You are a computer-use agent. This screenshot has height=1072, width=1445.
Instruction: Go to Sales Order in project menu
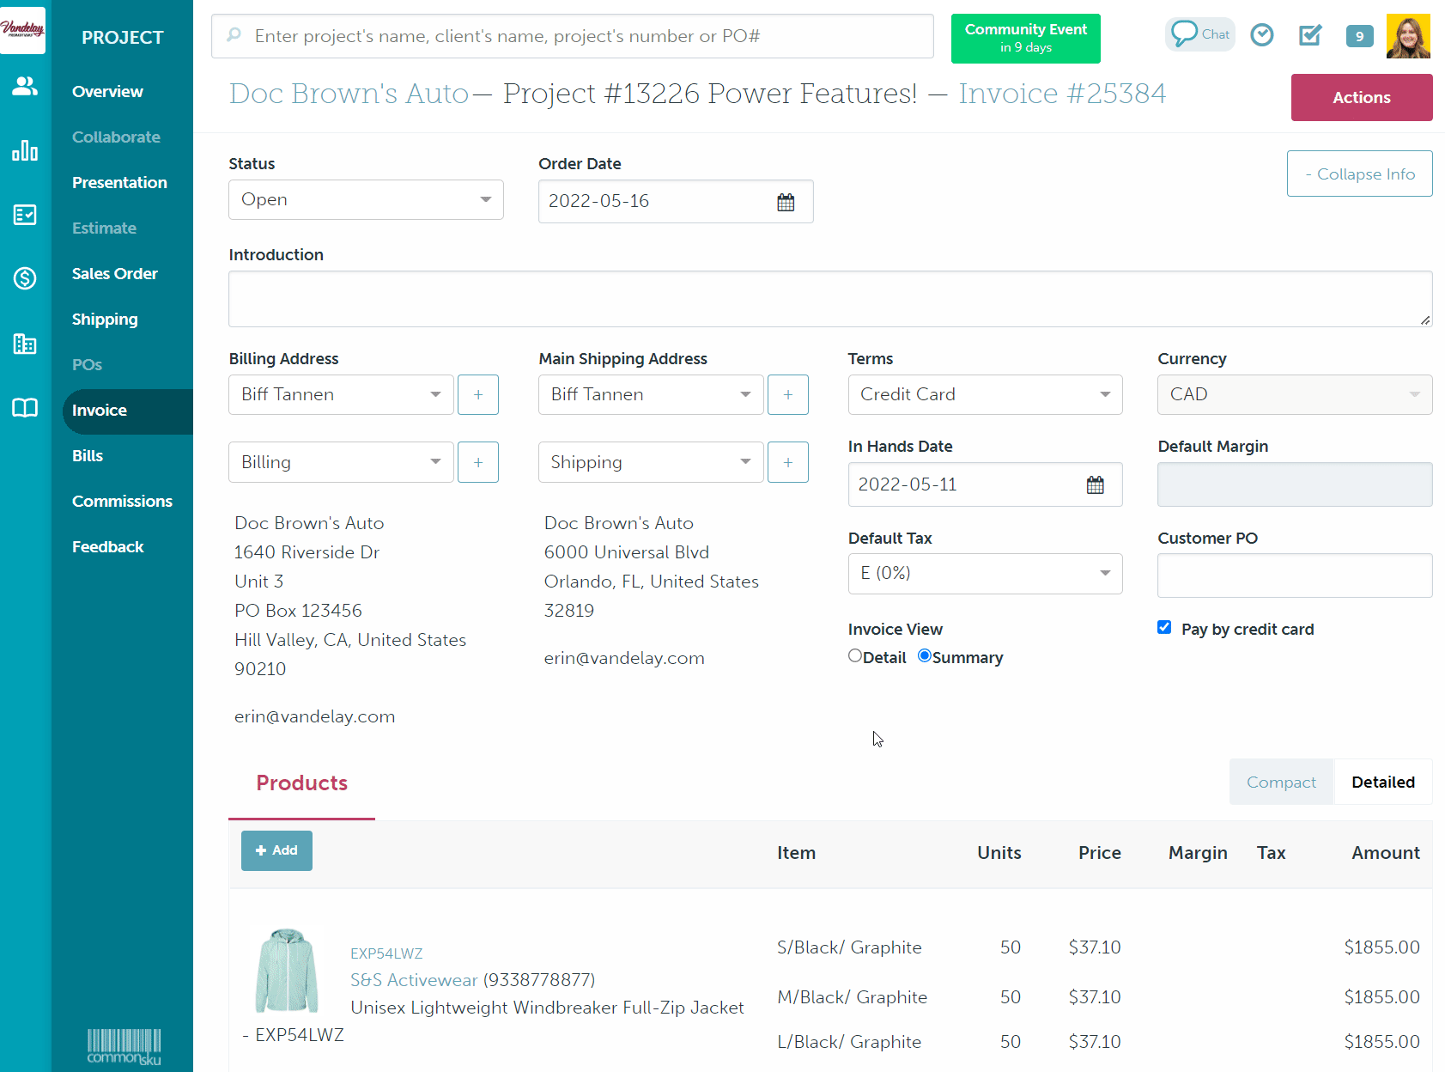click(x=115, y=274)
